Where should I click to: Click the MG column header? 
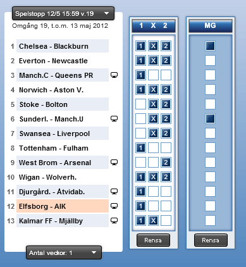[x=211, y=26]
